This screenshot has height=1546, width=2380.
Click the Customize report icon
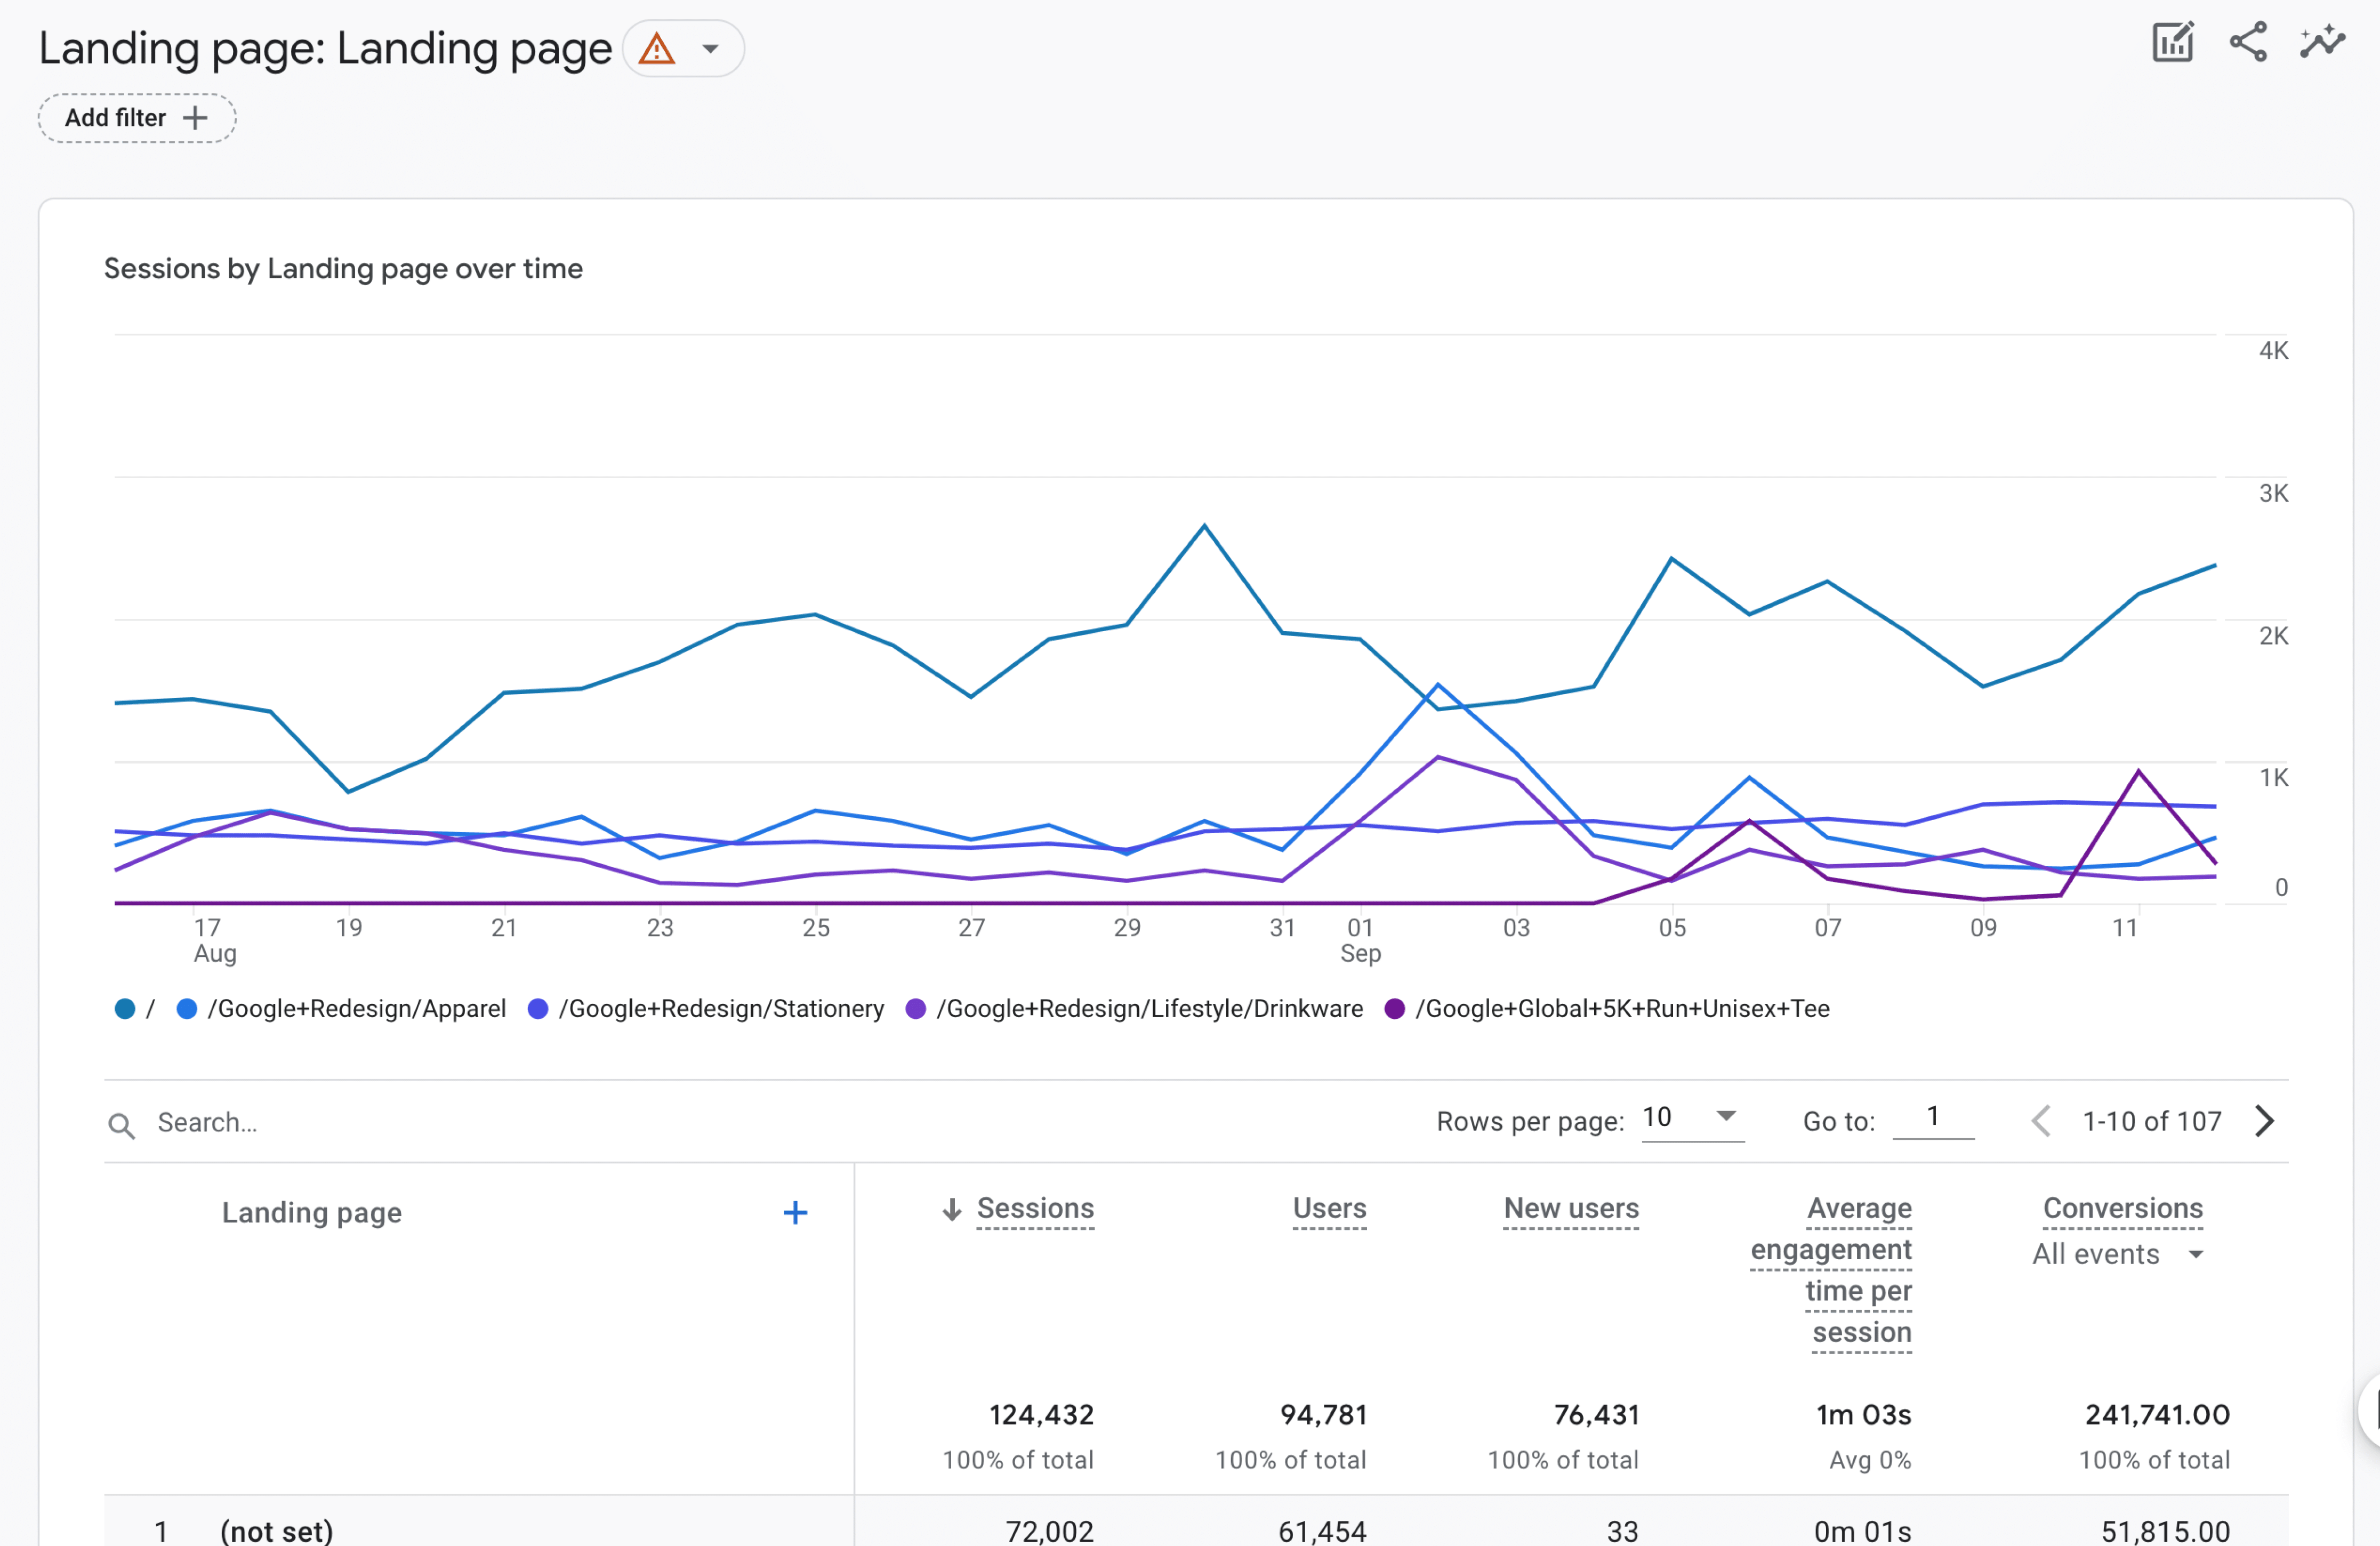[2172, 42]
